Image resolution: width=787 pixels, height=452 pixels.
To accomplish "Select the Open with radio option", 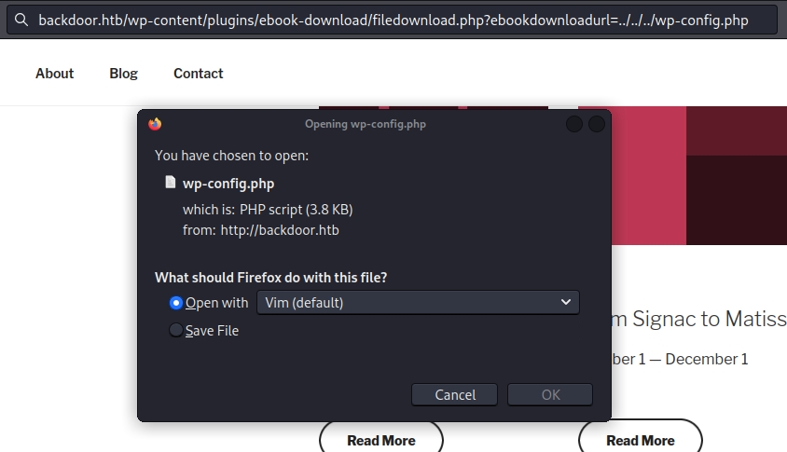I will coord(176,303).
